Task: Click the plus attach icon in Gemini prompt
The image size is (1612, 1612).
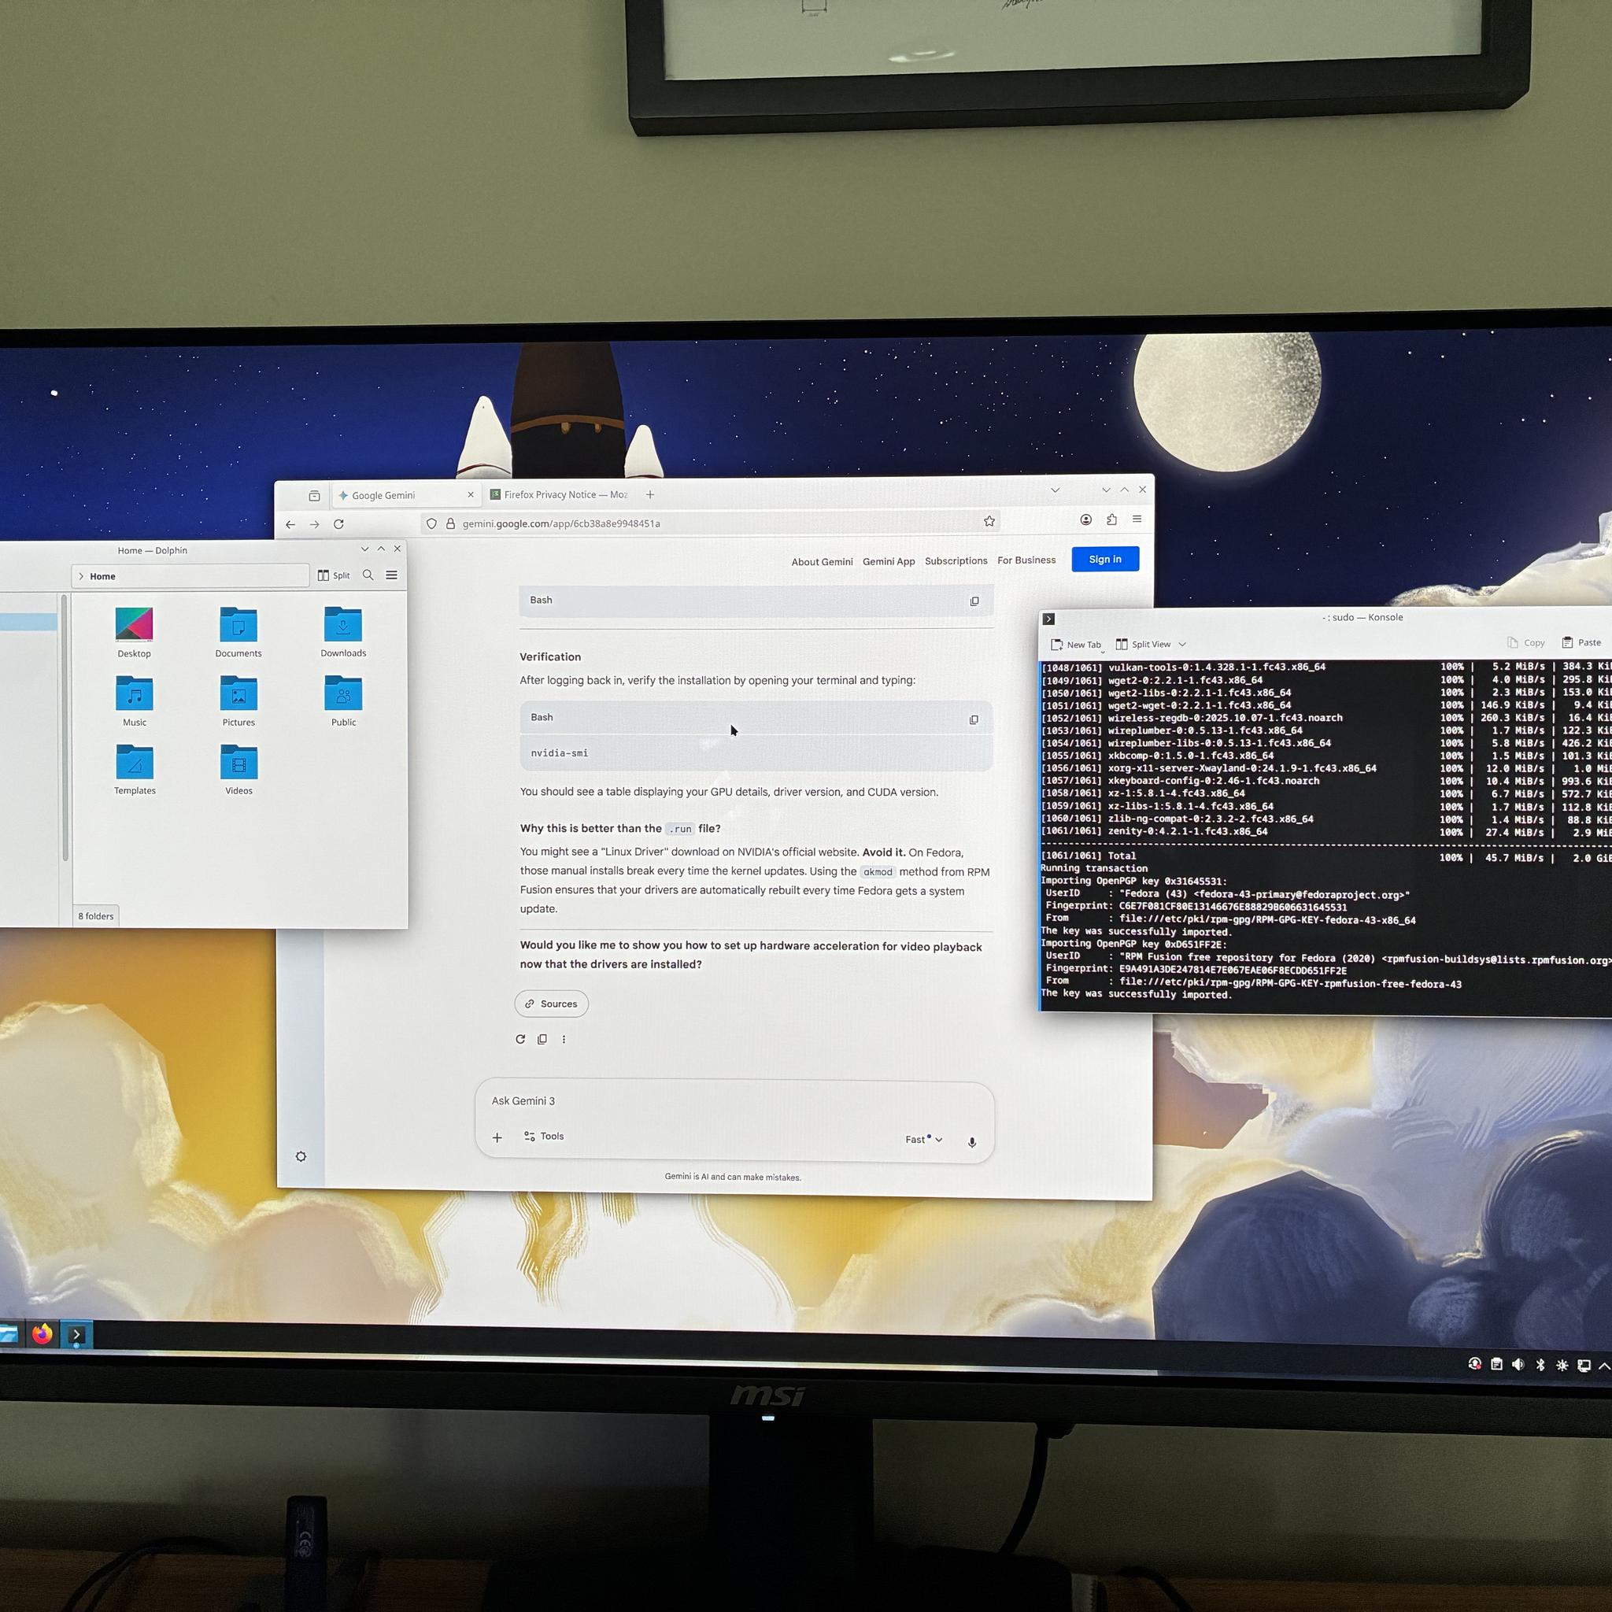Action: pos(497,1137)
